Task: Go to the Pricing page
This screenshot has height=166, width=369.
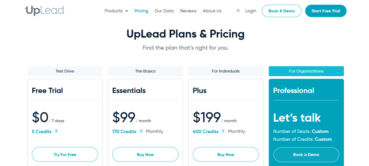Action: [141, 11]
